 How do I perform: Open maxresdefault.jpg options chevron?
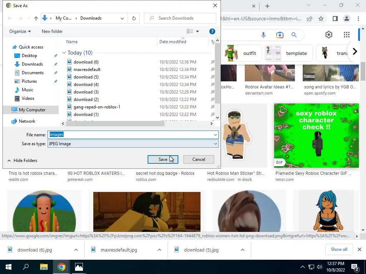159,250
